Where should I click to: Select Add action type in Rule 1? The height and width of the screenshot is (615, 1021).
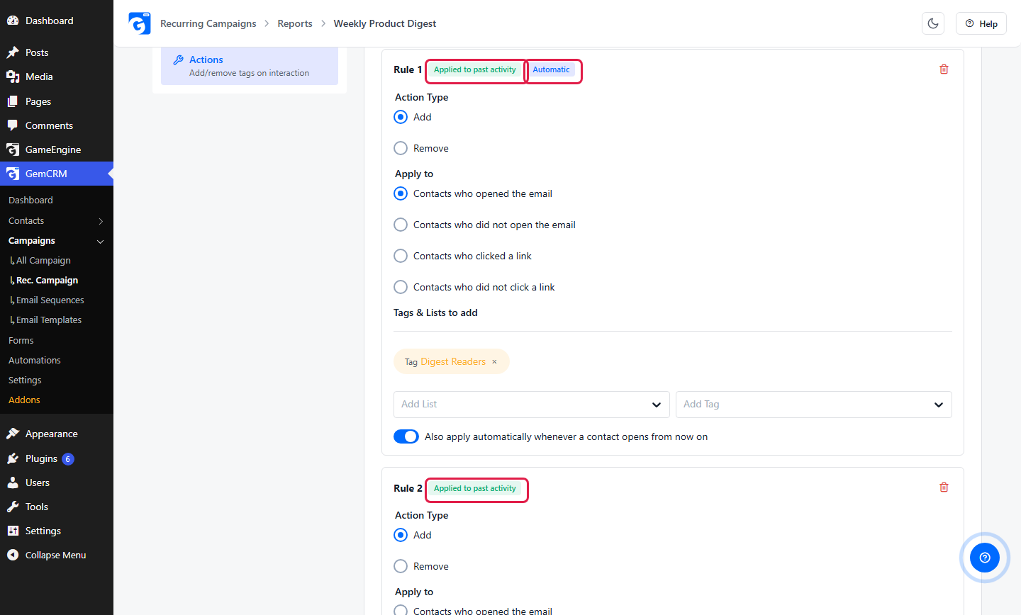point(401,117)
